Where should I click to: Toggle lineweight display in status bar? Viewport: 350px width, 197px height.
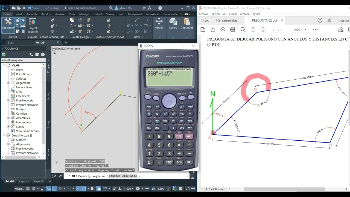click(93, 189)
